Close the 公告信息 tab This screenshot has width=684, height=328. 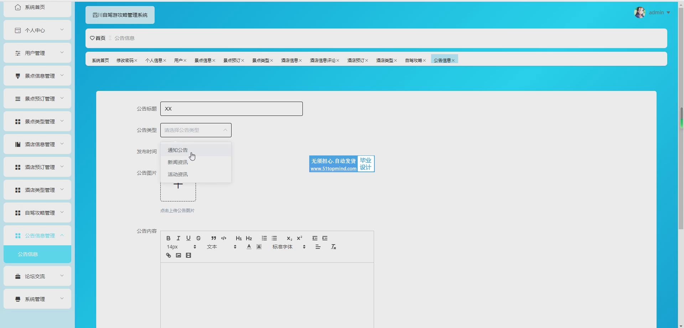pos(453,61)
